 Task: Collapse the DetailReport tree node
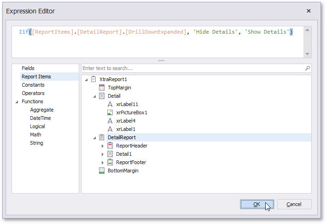[x=94, y=138]
